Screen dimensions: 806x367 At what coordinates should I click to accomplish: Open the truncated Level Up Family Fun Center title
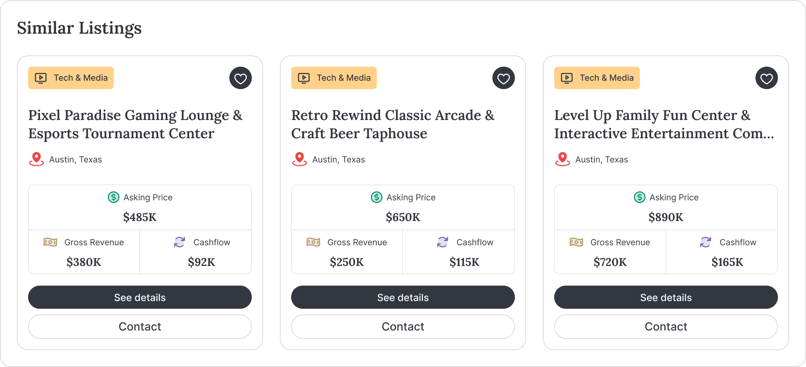[x=664, y=124]
